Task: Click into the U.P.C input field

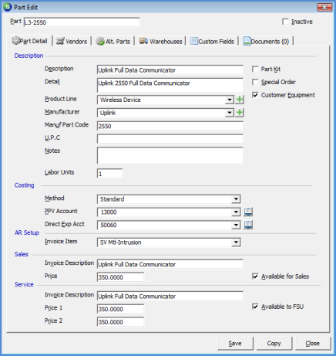Action: [x=170, y=139]
